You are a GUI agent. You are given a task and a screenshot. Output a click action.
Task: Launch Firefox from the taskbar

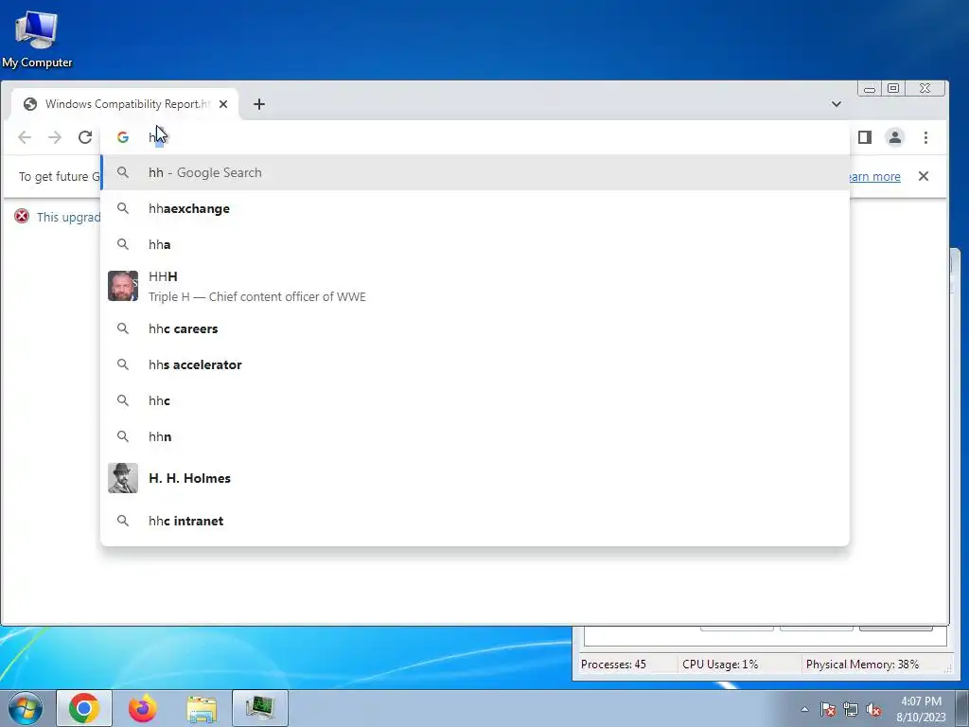pyautogui.click(x=143, y=708)
